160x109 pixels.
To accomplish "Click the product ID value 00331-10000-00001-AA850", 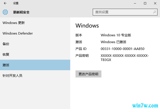I will click(122, 49).
